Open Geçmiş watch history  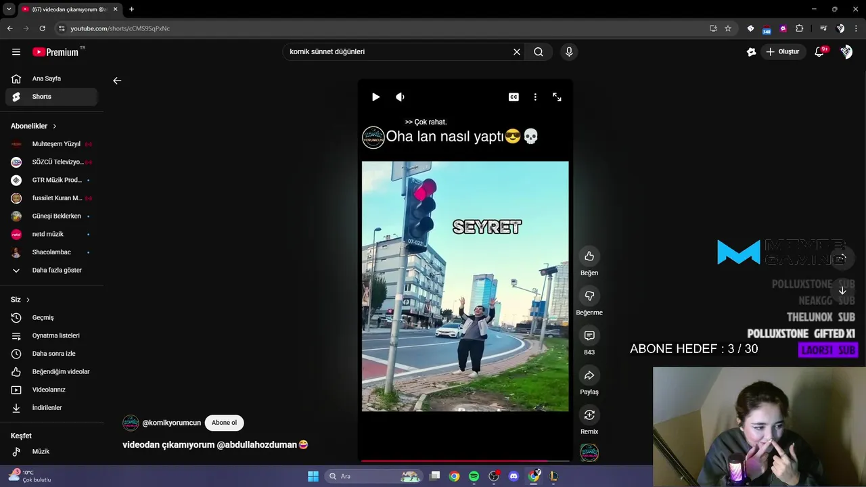tap(51, 318)
